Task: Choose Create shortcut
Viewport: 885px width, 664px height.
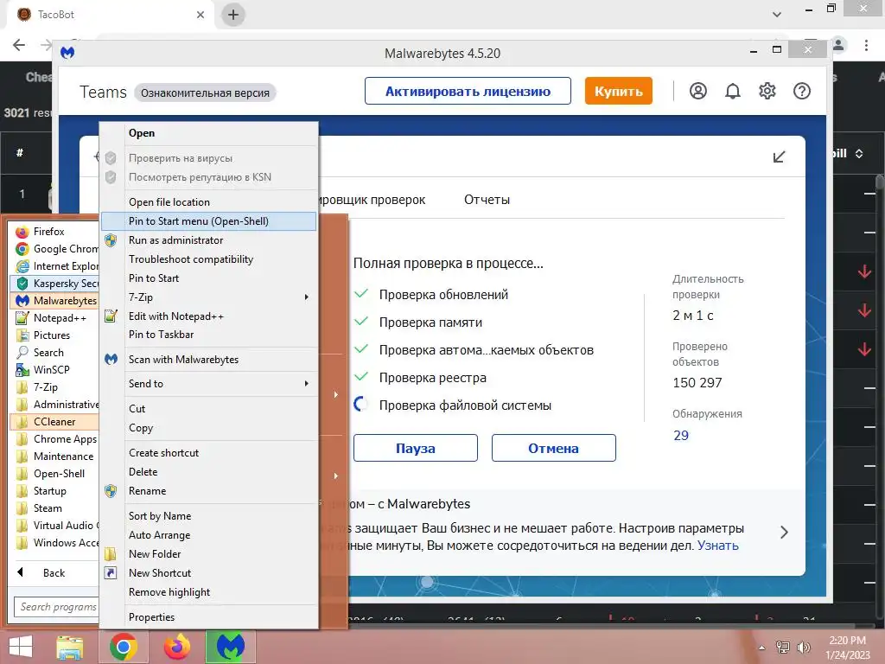Action: pyautogui.click(x=208, y=453)
